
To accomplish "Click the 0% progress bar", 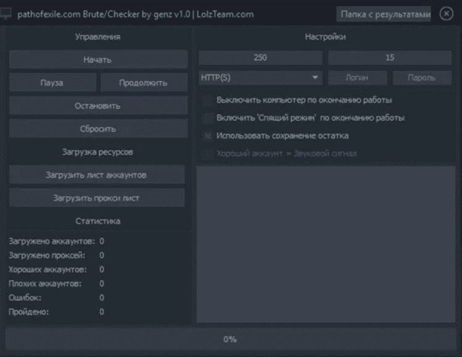I will tap(230, 339).
